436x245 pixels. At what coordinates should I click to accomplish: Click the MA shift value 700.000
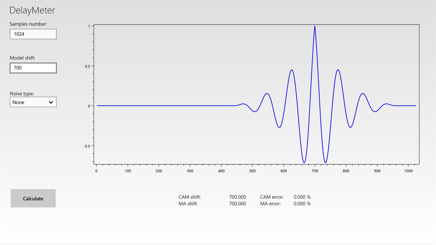click(x=237, y=203)
